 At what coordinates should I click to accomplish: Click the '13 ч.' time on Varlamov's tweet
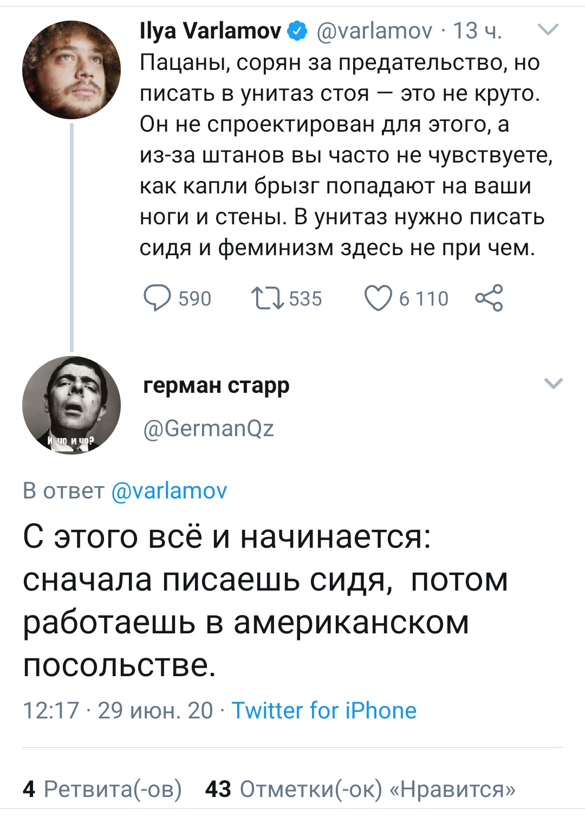tap(477, 31)
